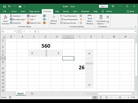This screenshot has height=103, width=138.
Task: Click the Tell me search box
Action: pyautogui.click(x=107, y=11)
